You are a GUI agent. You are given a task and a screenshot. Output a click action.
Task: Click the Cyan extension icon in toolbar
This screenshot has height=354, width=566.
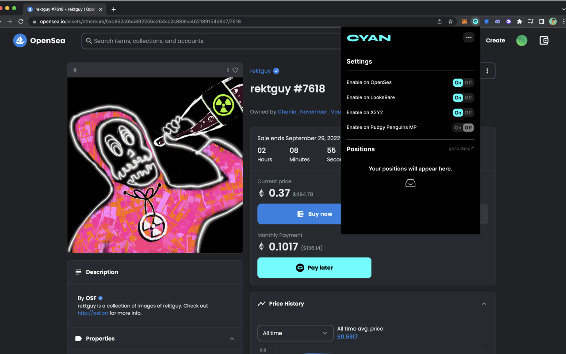coord(475,21)
